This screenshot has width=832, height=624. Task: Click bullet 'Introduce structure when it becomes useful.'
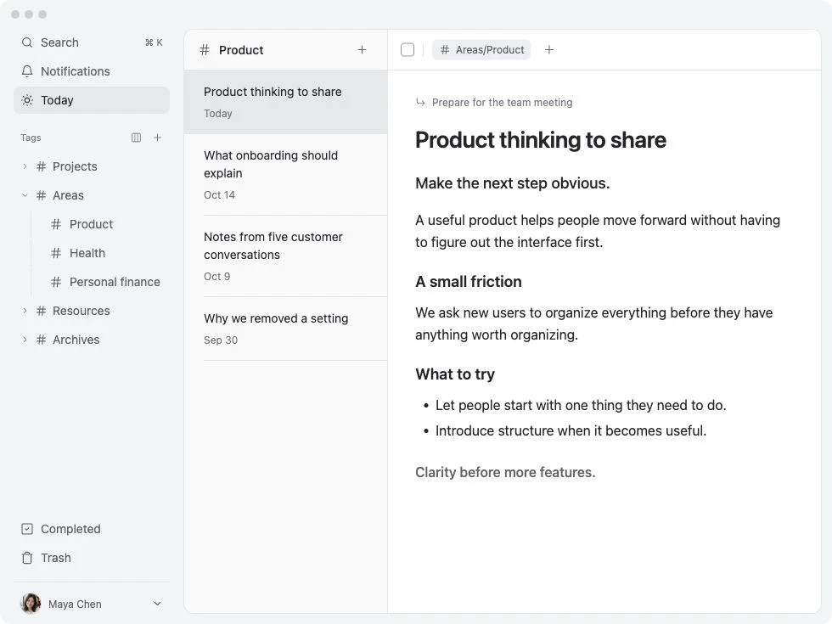click(571, 431)
